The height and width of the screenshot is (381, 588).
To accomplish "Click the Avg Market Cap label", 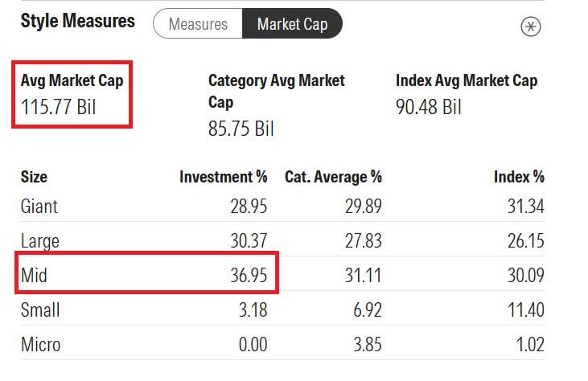I will (72, 80).
